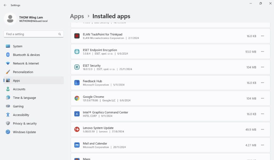This screenshot has width=274, height=160.
Task: Click the Intel Graphics Command Center icon
Action: pos(77,114)
